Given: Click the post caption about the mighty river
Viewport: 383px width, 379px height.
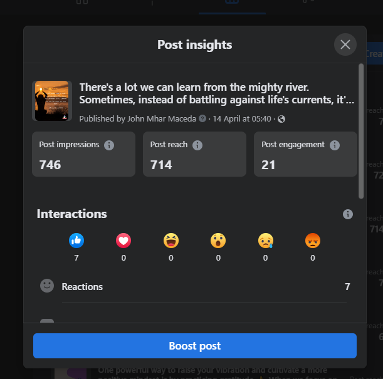Looking at the screenshot, I should (x=216, y=93).
